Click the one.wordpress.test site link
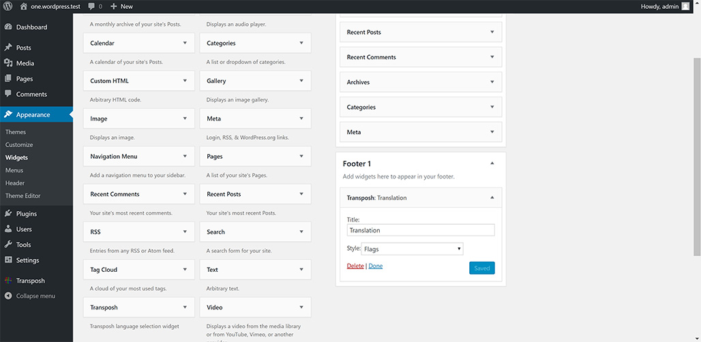701x342 pixels. (x=55, y=6)
